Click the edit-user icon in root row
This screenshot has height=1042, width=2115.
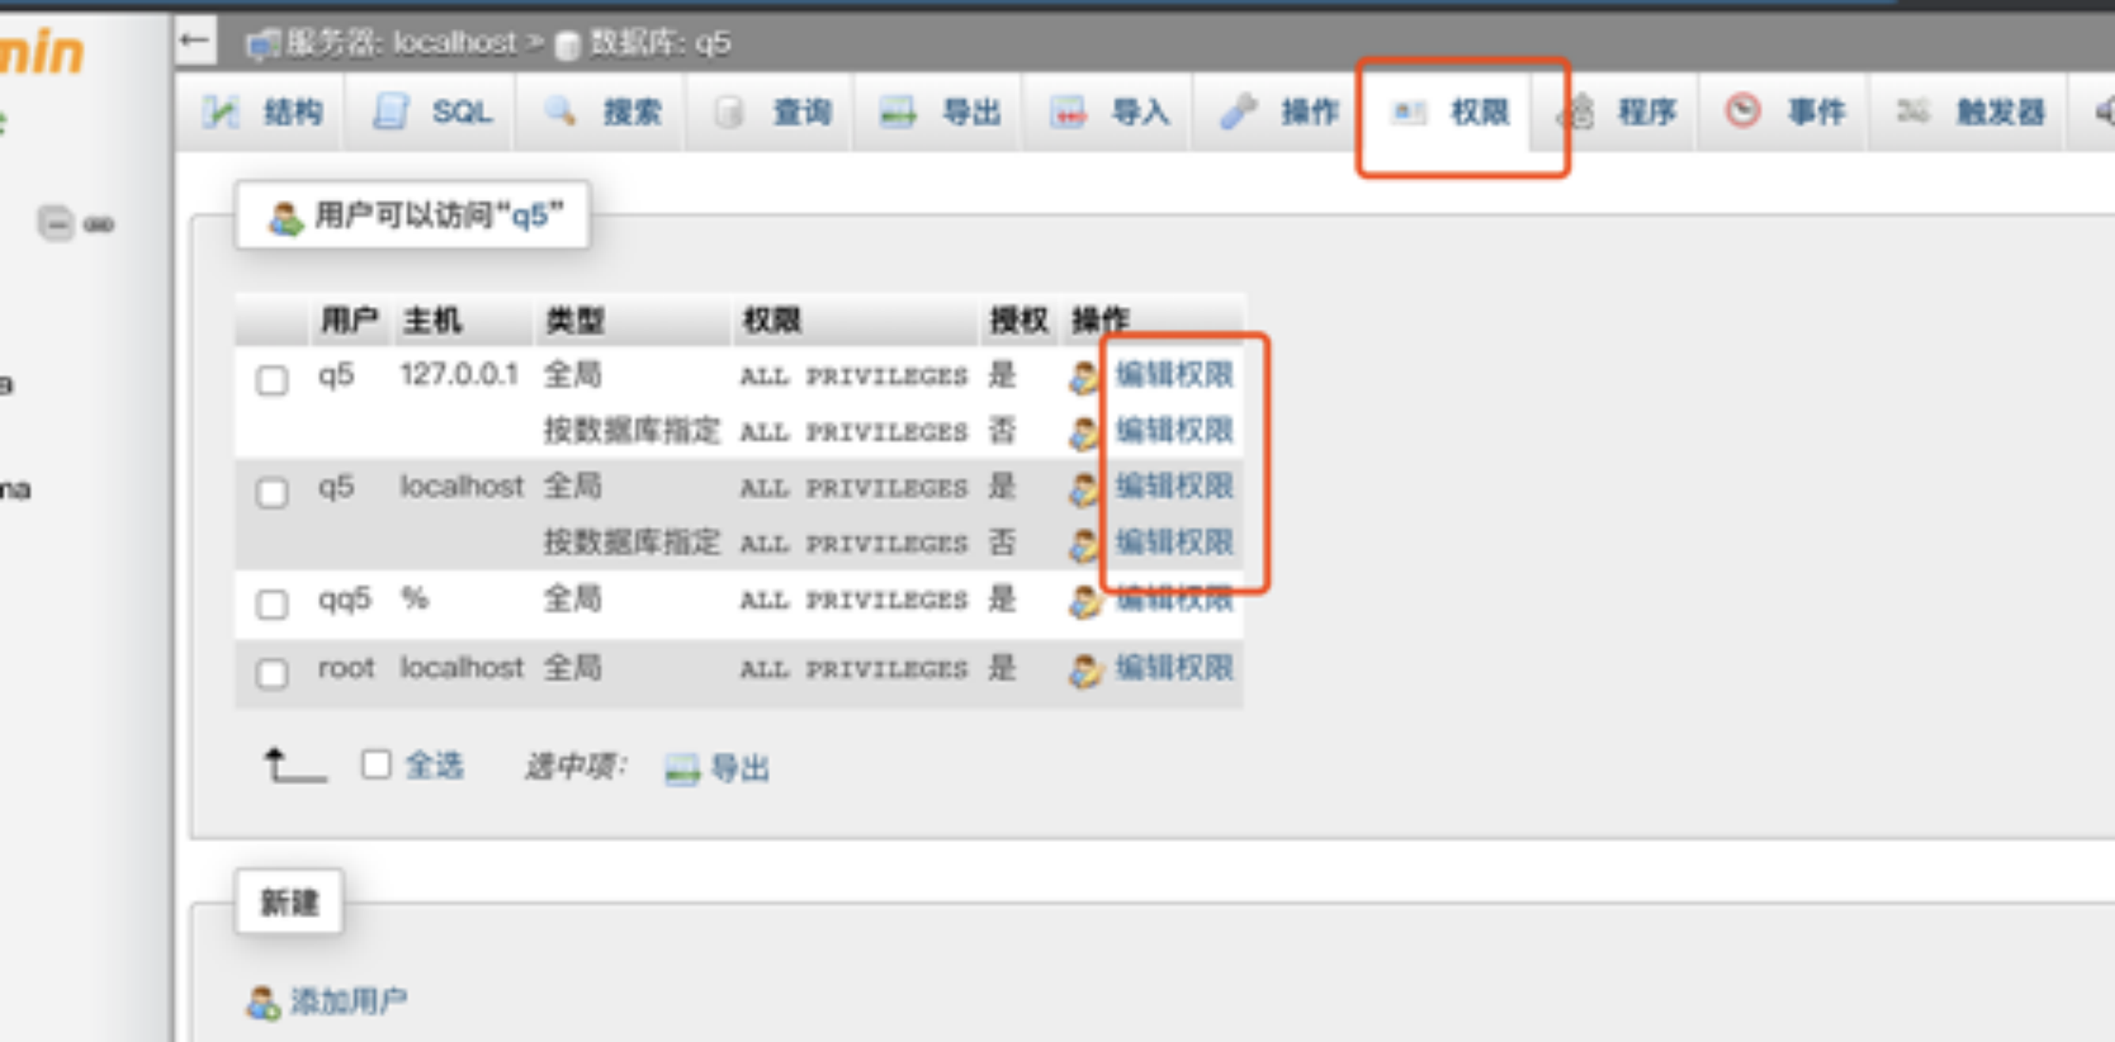click(1085, 670)
